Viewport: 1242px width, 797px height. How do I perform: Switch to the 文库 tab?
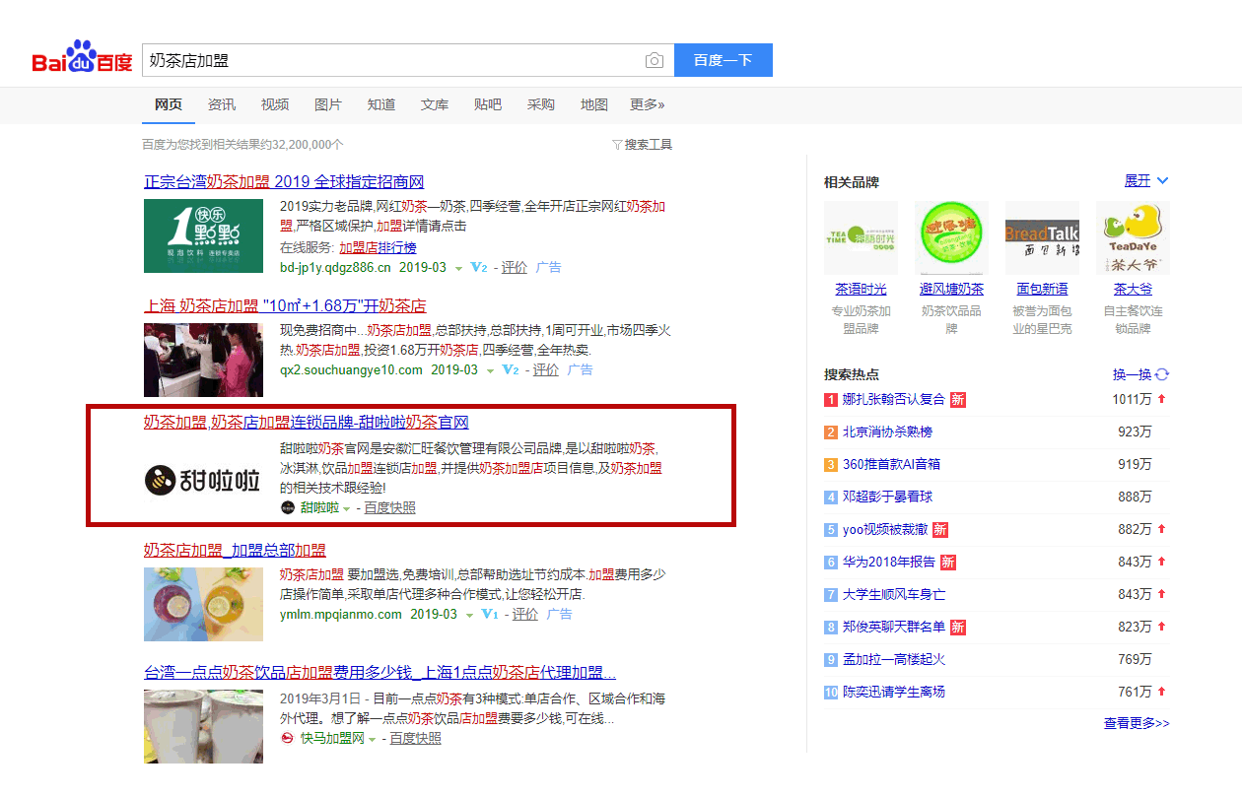point(435,104)
